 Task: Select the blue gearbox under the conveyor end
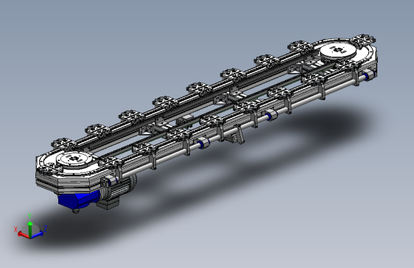tap(78, 200)
